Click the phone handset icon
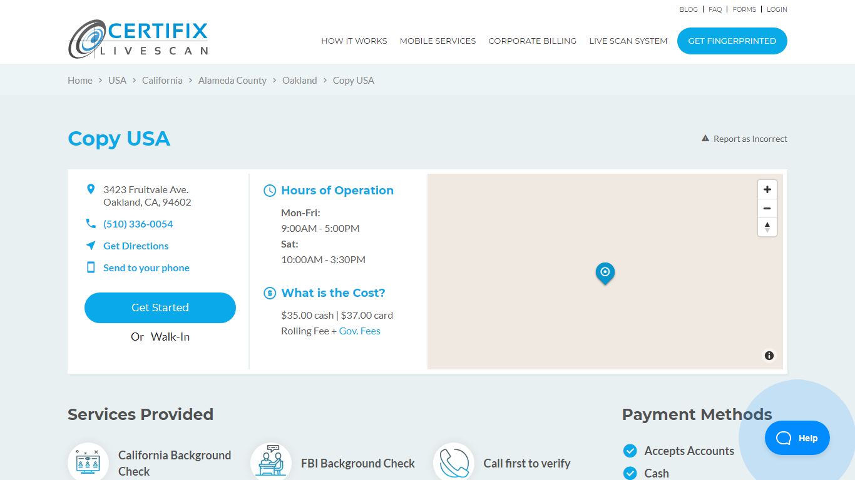 91,224
